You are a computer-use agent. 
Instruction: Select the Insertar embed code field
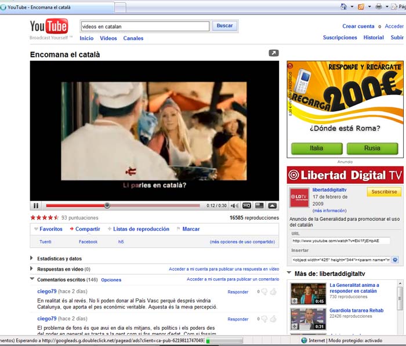pyautogui.click(x=341, y=260)
